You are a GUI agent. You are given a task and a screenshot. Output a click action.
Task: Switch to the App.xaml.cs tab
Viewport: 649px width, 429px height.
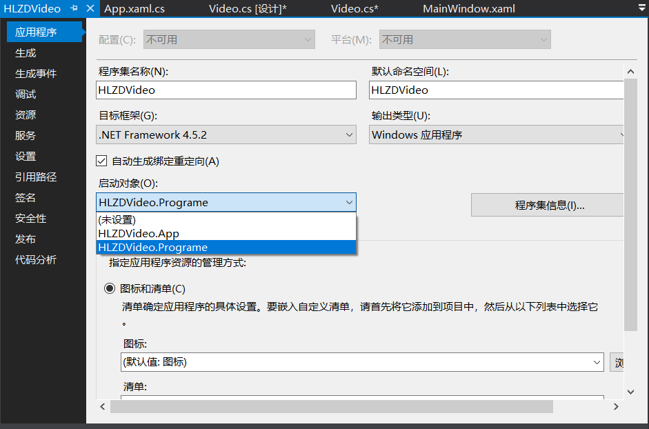click(135, 8)
